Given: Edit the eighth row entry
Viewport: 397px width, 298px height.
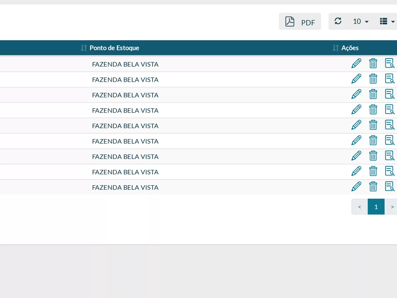Looking at the screenshot, I should (x=356, y=171).
